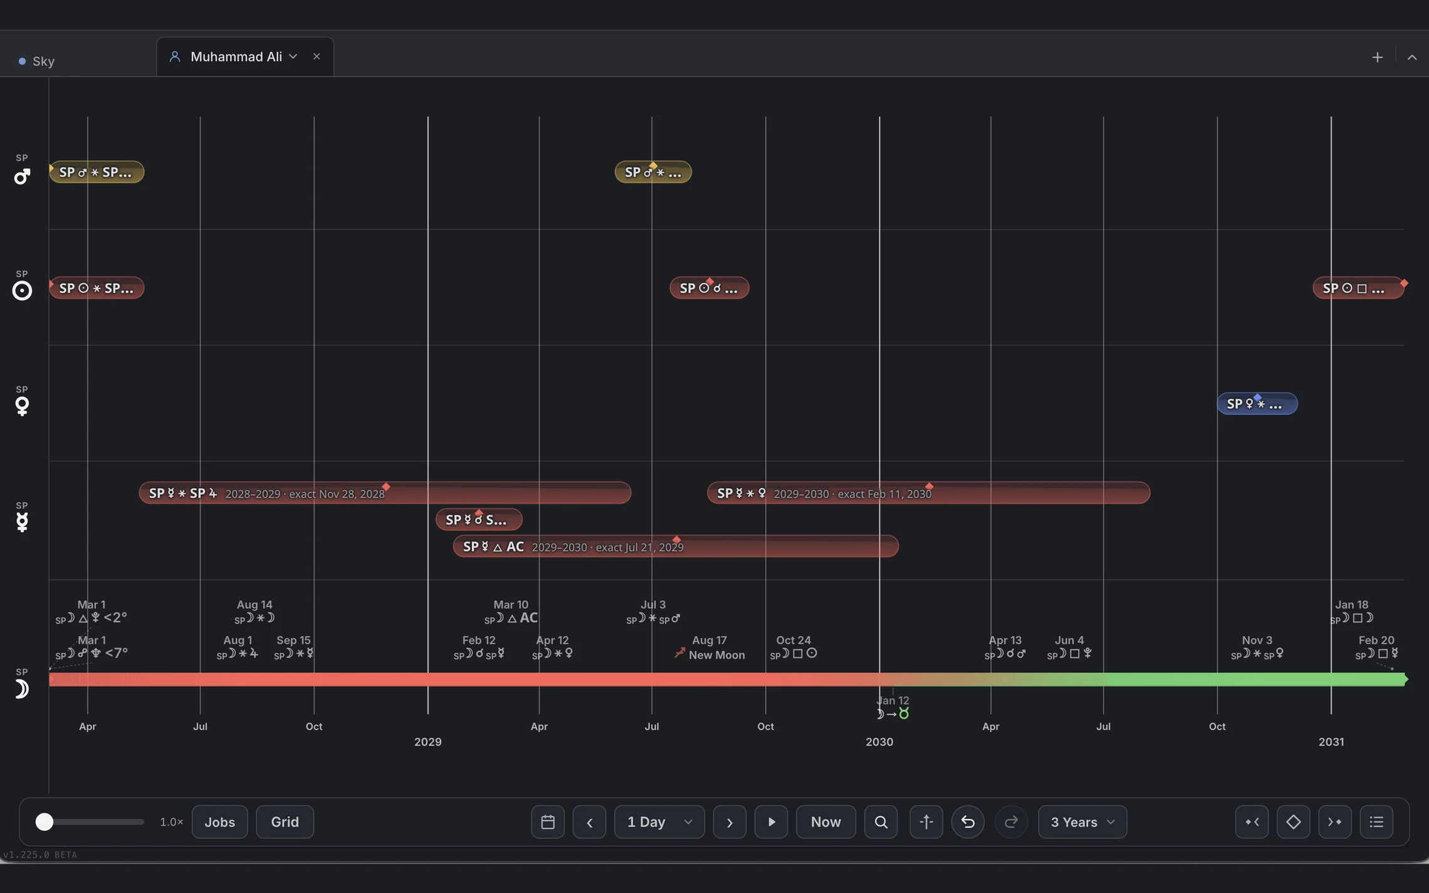Select the SP Mars row icon
The width and height of the screenshot is (1429, 893).
tap(22, 176)
